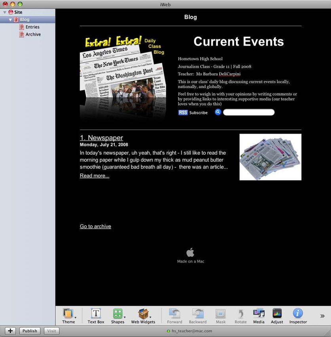
Task: Click the green account status indicator
Action: [x=168, y=331]
